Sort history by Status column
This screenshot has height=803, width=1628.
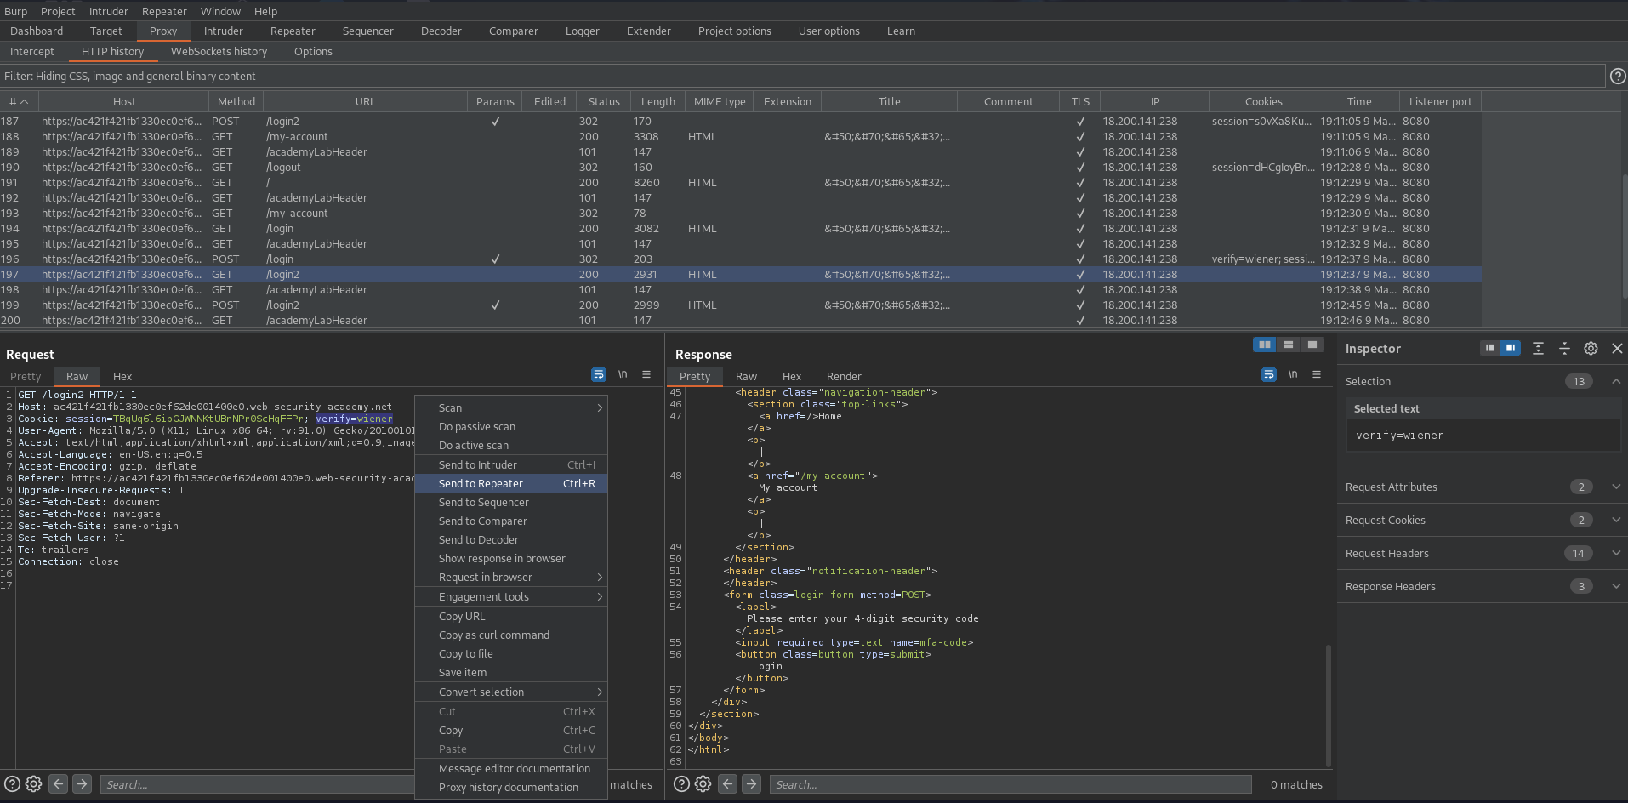(604, 101)
